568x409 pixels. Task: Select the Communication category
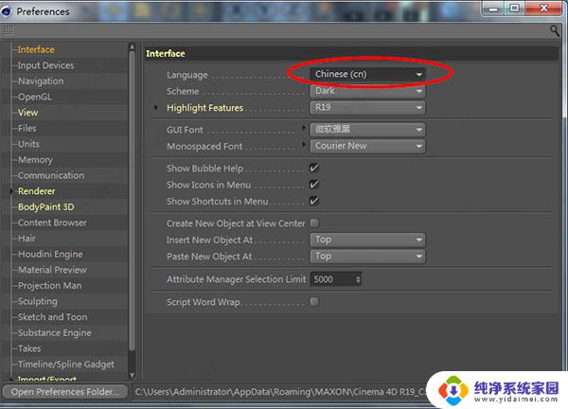point(51,176)
